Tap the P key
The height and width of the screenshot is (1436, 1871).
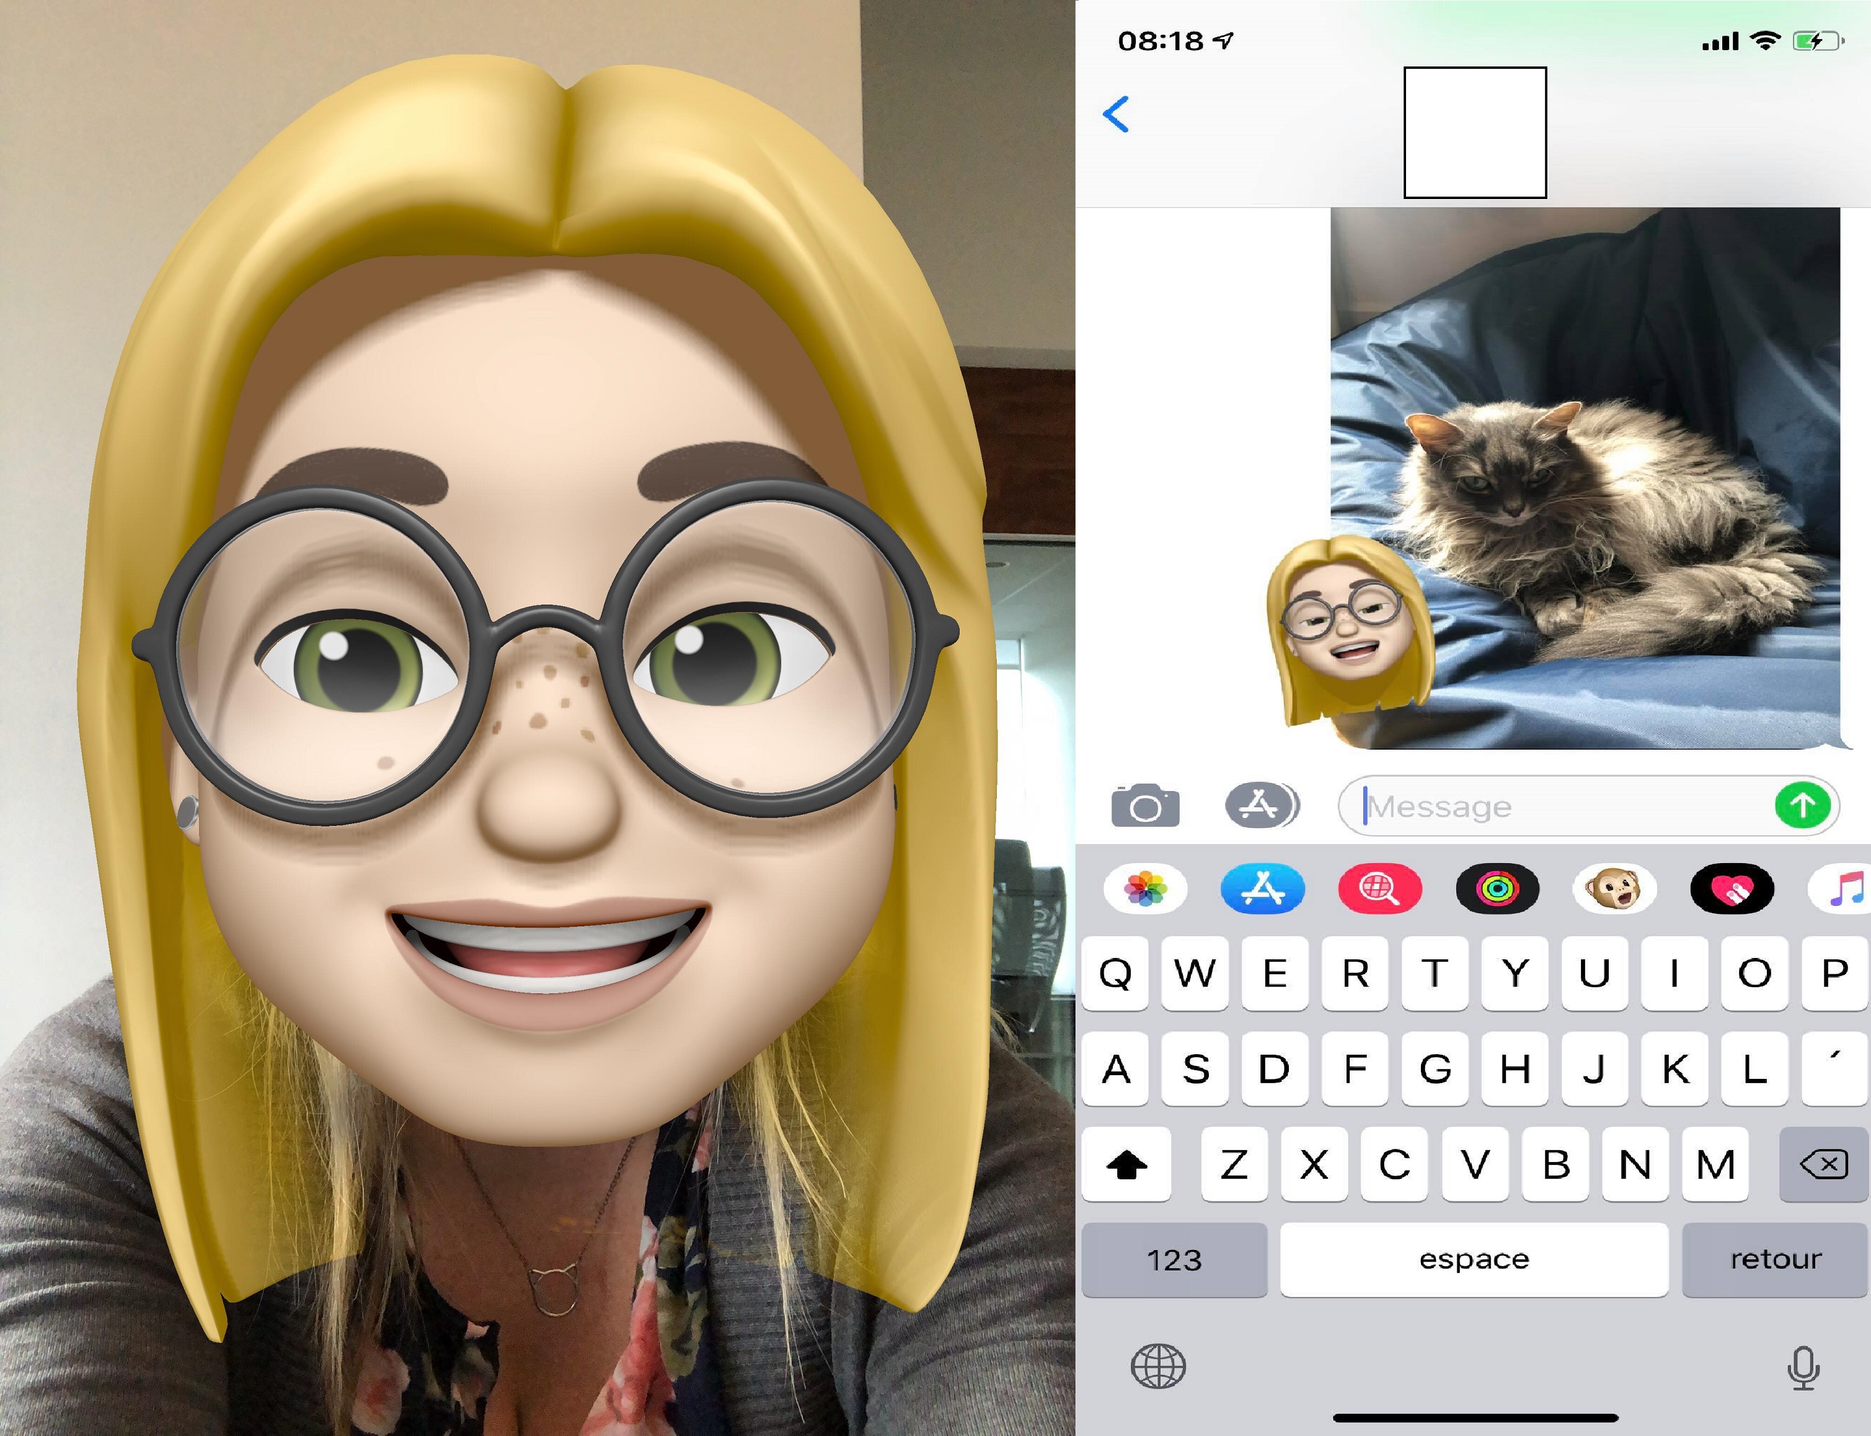(1835, 973)
